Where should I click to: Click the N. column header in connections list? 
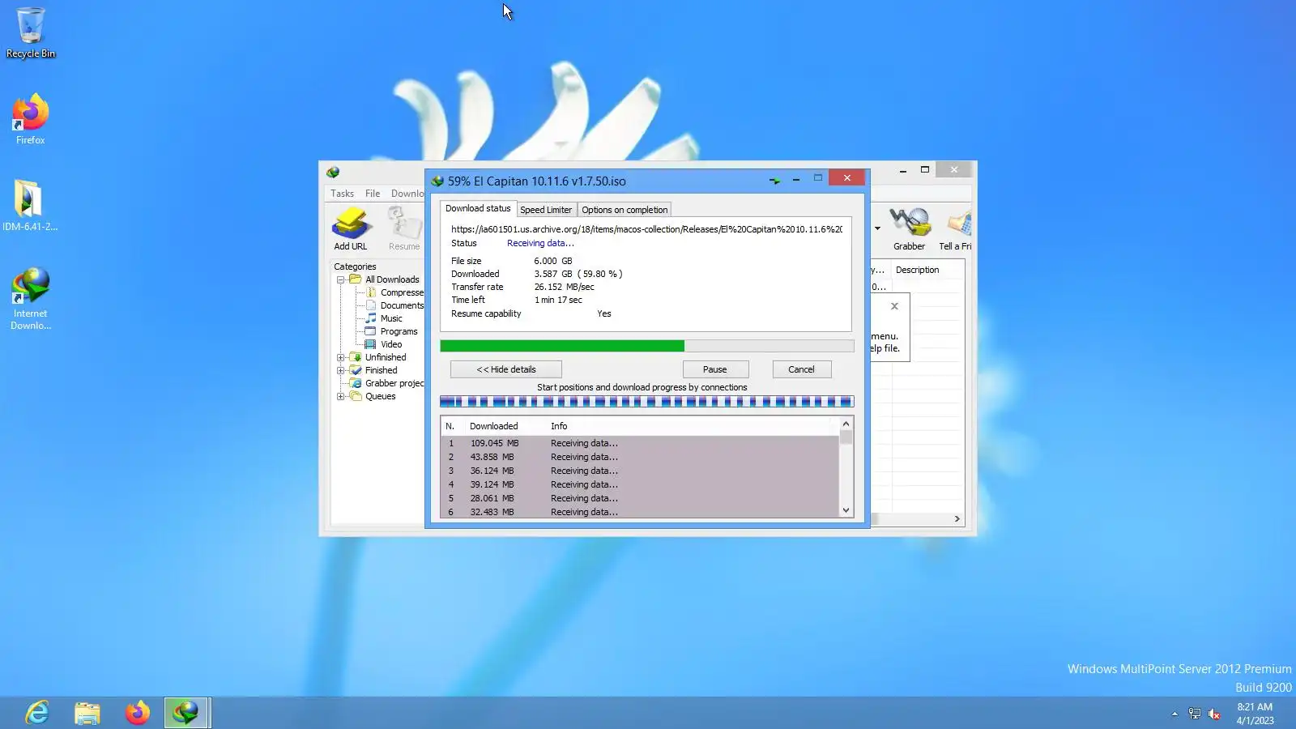pos(450,426)
